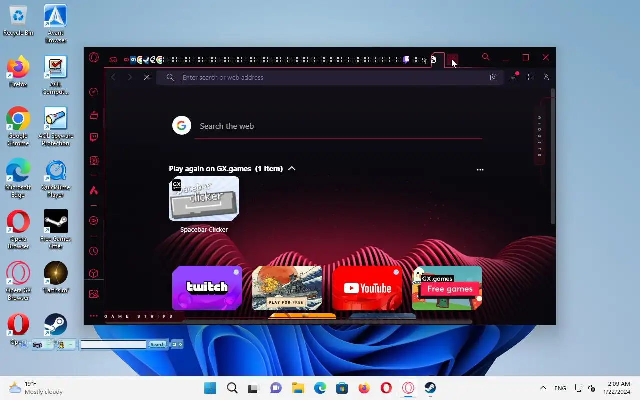Collapse the Play again on GX.games section

click(292, 169)
